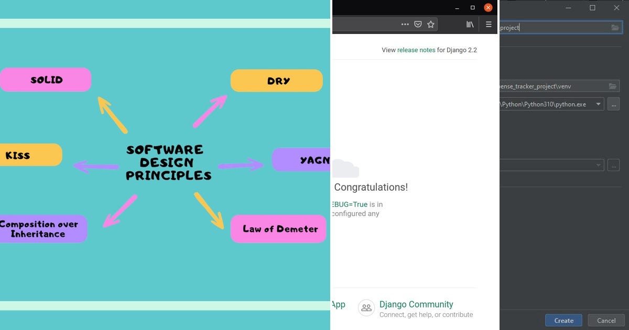Visit the Django Community link
The width and height of the screenshot is (629, 330).
pos(416,304)
